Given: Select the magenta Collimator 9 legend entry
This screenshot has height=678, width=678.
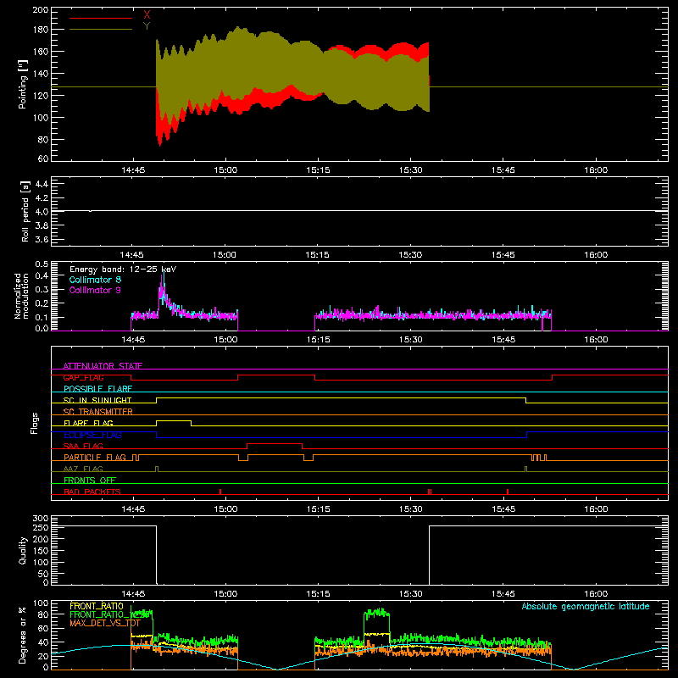Looking at the screenshot, I should 95,290.
